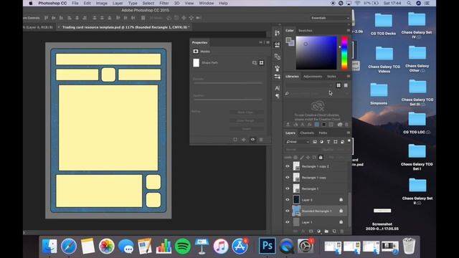This screenshot has height=258, width=459.
Task: Open the Brush panel icon in collapsed dock
Action: tap(278, 69)
